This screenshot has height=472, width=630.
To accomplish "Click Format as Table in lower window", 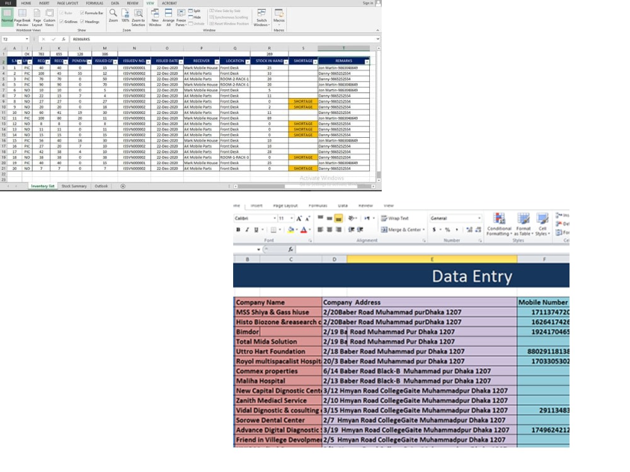I will 524,225.
